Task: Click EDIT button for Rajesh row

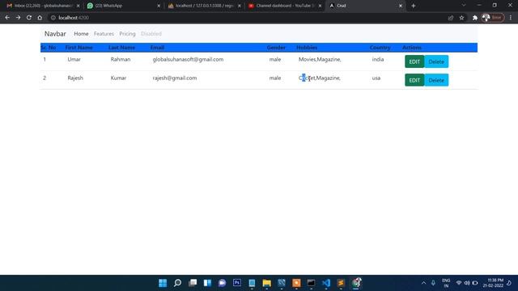Action: [x=414, y=80]
